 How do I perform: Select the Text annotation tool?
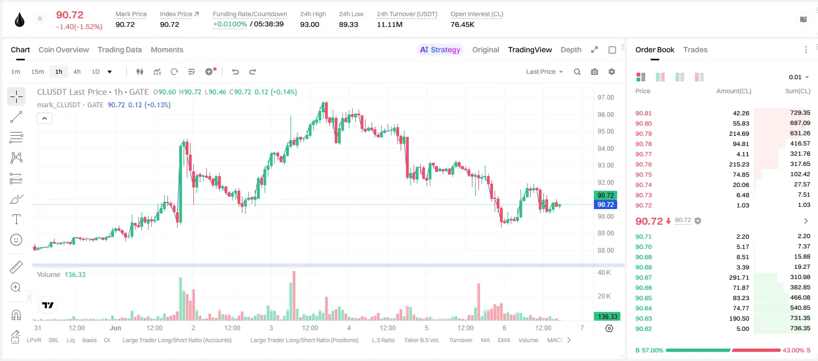(x=16, y=219)
